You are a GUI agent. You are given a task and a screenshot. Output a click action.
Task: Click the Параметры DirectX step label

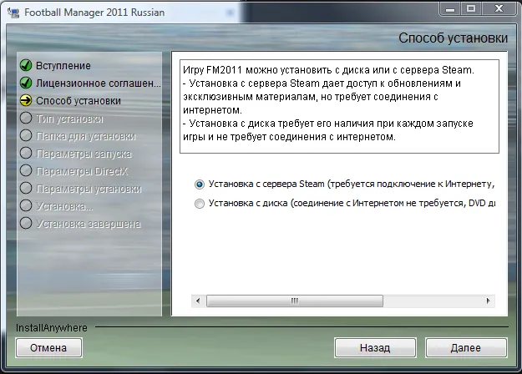[82, 171]
